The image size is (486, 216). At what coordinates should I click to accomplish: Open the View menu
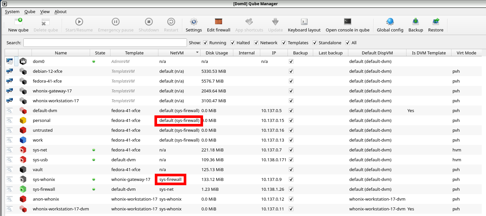click(45, 11)
